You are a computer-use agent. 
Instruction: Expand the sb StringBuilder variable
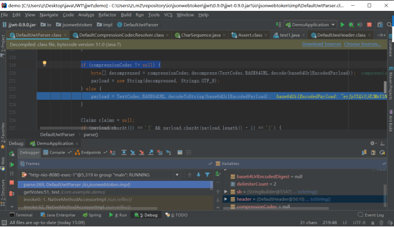[x=226, y=191]
